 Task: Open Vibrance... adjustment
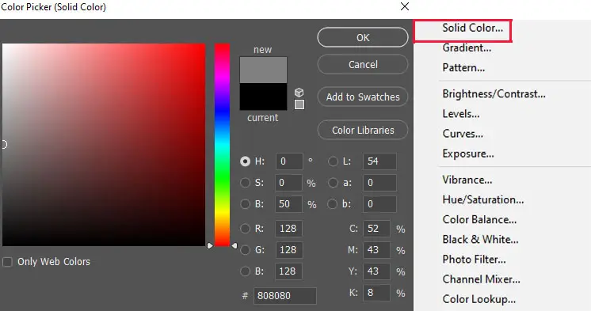coord(467,180)
